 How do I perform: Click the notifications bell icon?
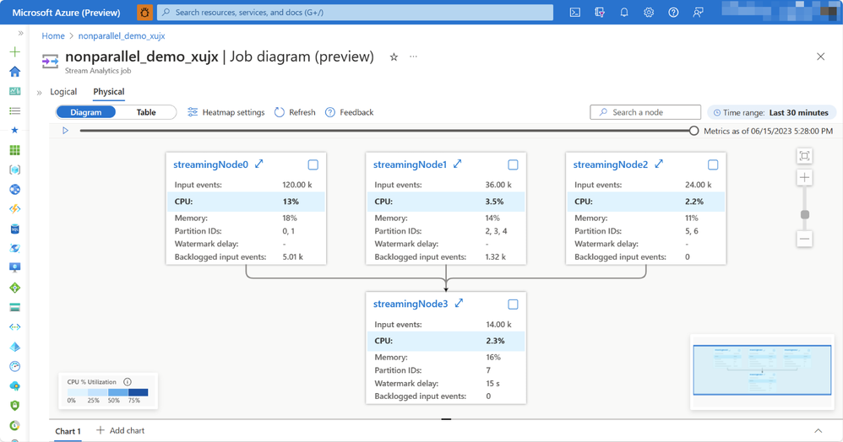[x=624, y=13]
